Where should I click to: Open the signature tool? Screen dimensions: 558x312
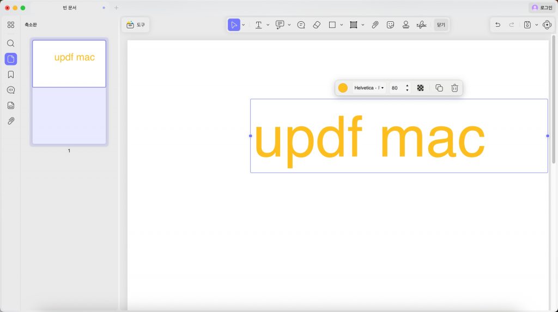(x=421, y=25)
